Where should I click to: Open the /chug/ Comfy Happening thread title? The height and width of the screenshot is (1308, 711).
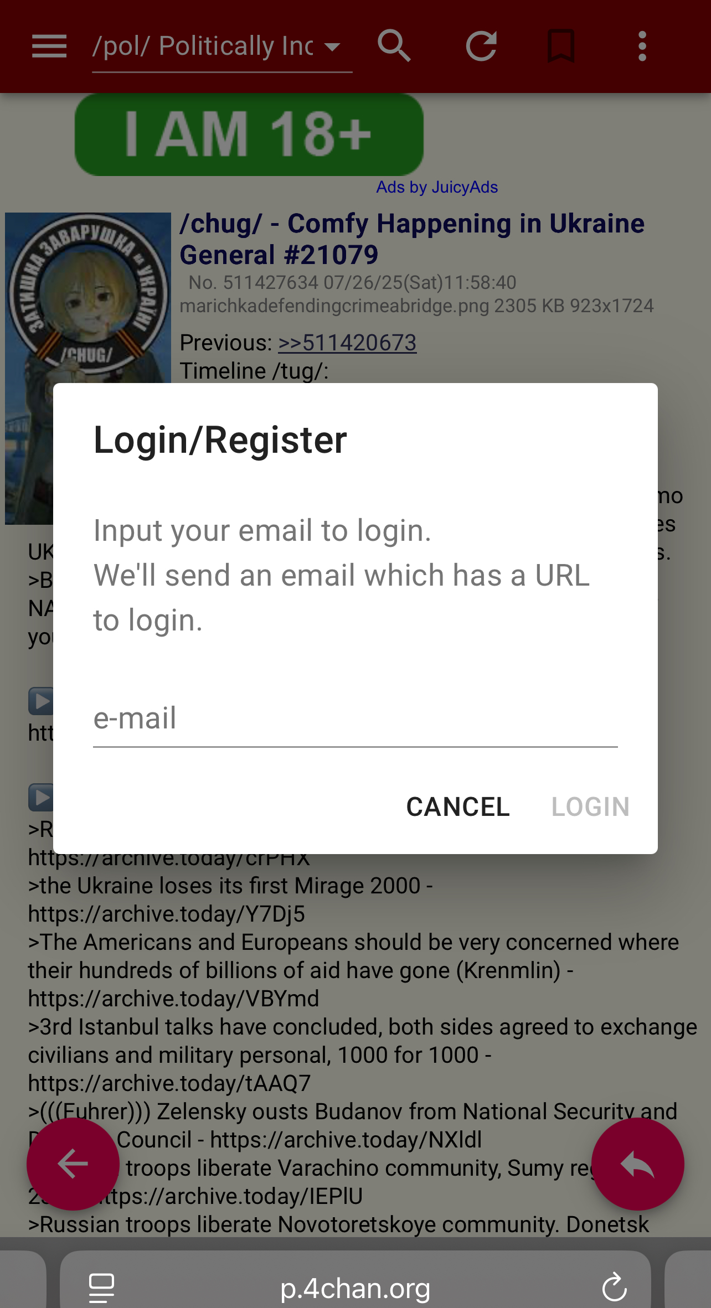click(412, 239)
